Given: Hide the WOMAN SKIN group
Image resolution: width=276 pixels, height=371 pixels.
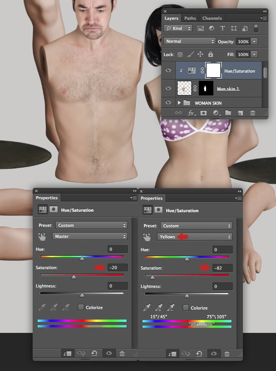Looking at the screenshot, I should point(168,102).
